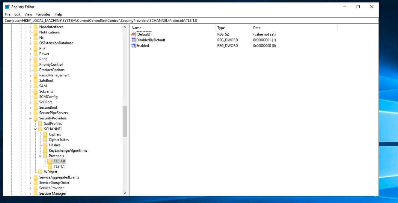This screenshot has width=398, height=203.
Task: Expand the Print key
Action: pos(31,59)
